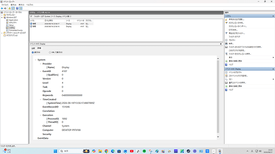Screen dimensions: 275x154
Task: Collapse the System node in details
Action: [35, 60]
